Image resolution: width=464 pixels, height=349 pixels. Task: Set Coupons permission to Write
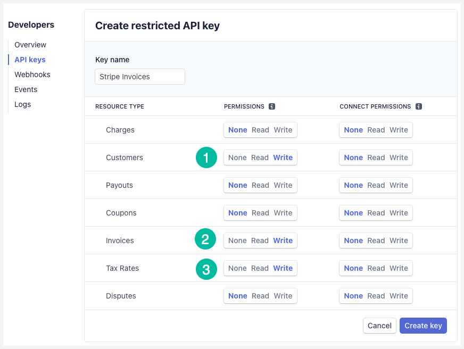283,213
